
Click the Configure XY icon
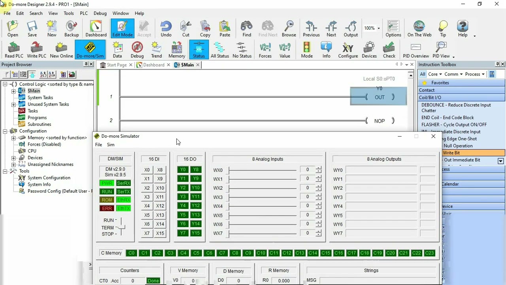point(348,50)
